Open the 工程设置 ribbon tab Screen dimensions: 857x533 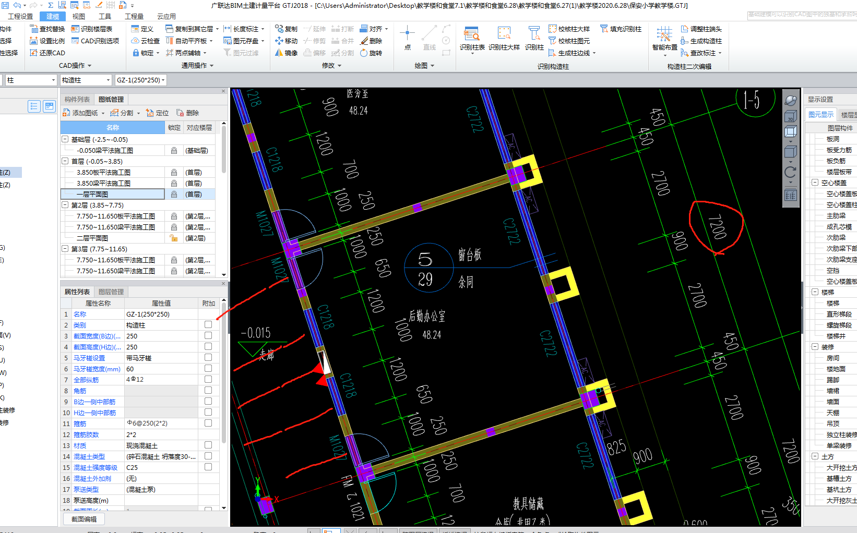click(x=20, y=16)
